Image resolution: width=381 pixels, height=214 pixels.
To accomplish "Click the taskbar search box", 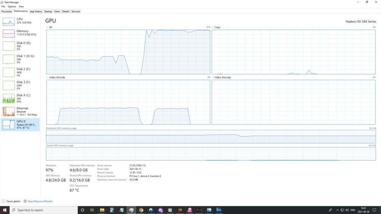I will (x=44, y=210).
